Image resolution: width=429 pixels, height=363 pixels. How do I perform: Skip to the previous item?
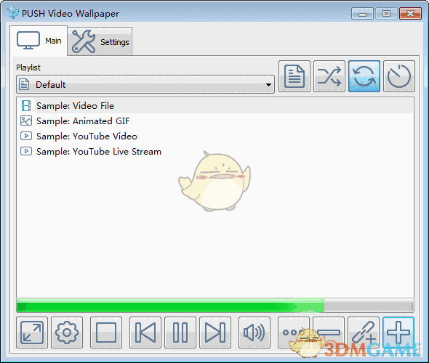tap(145, 333)
